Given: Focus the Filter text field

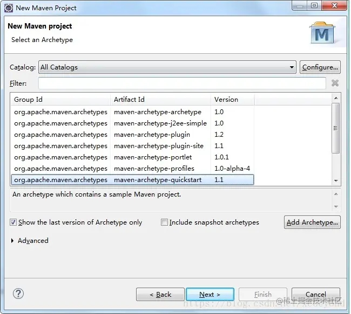Looking at the screenshot, I should (182, 83).
